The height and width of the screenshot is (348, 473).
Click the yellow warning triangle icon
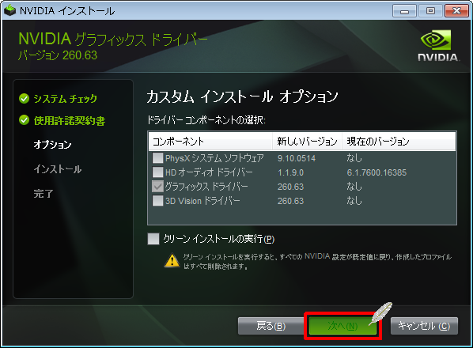pyautogui.click(x=172, y=260)
